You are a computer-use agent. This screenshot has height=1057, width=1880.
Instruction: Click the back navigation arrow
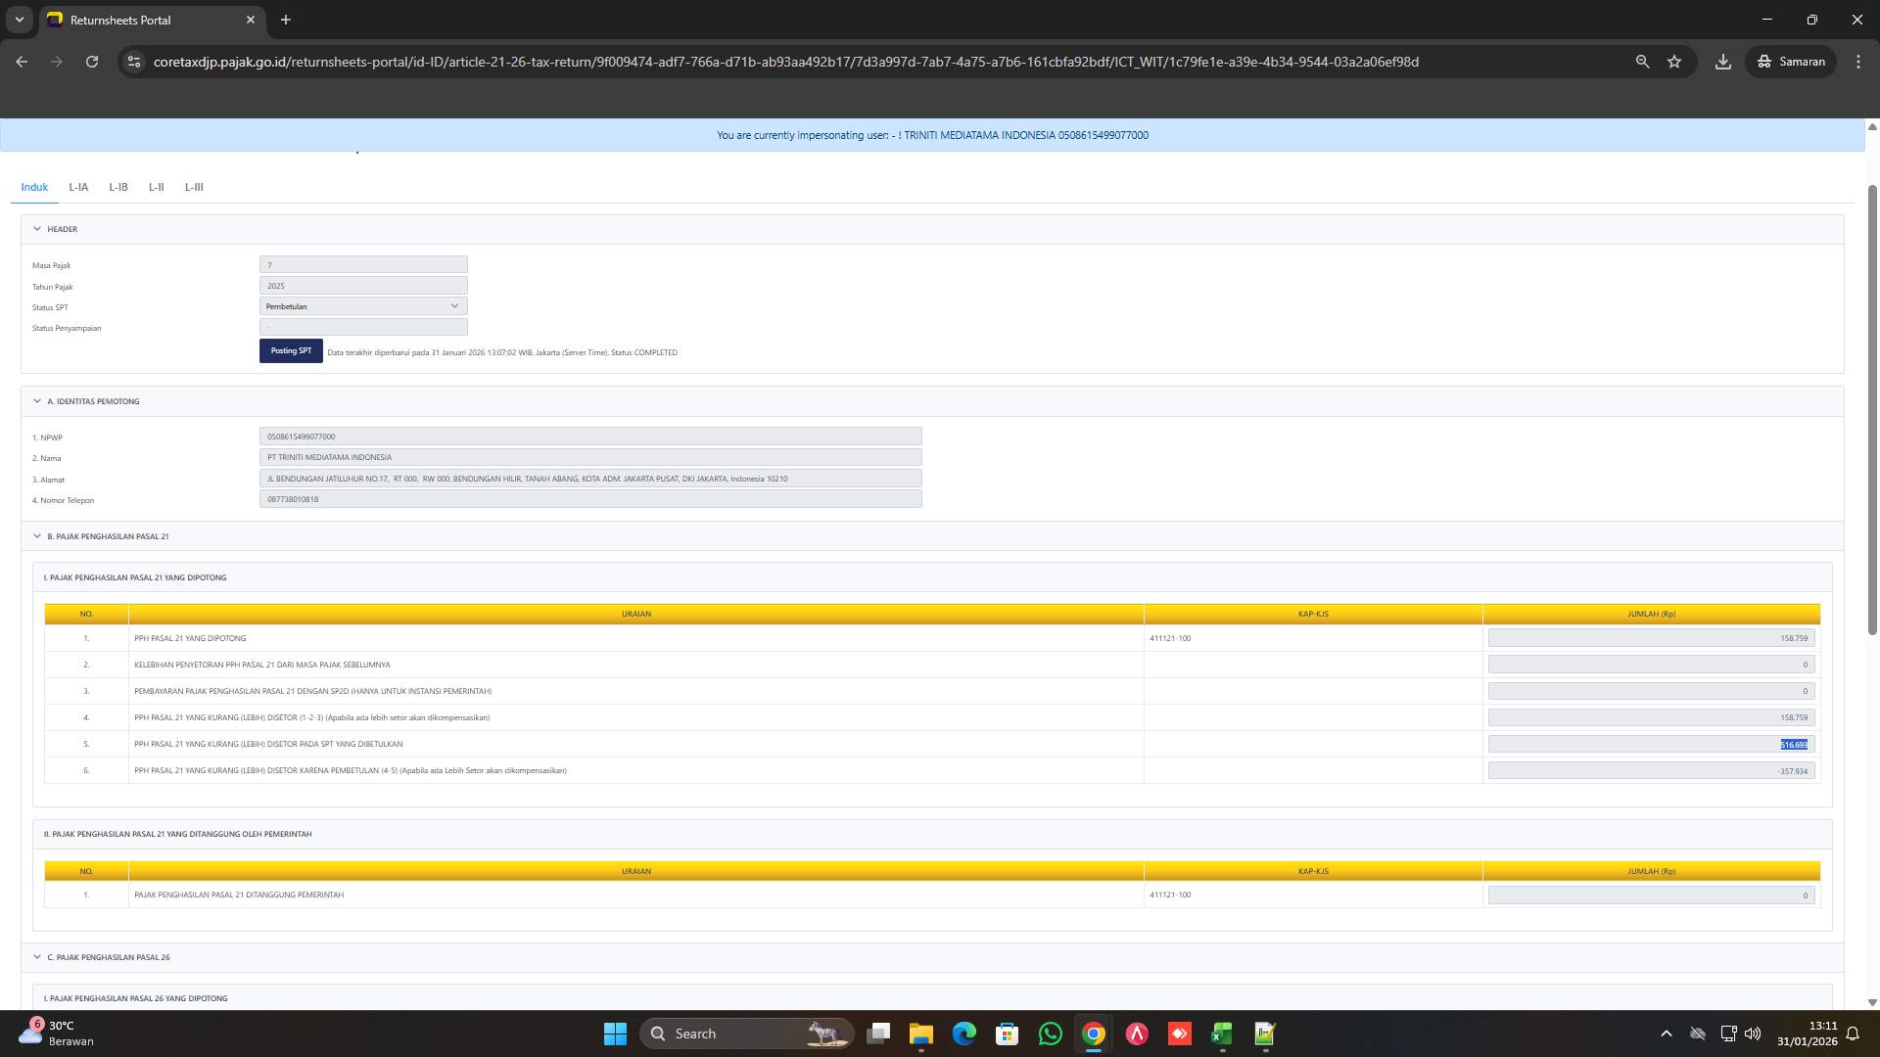click(22, 61)
